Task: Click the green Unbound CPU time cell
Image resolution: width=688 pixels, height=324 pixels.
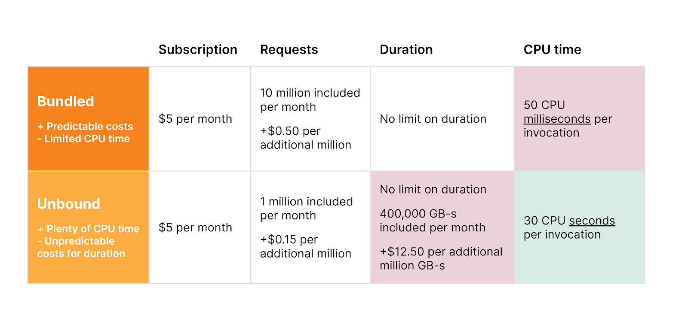Action: pos(579,257)
